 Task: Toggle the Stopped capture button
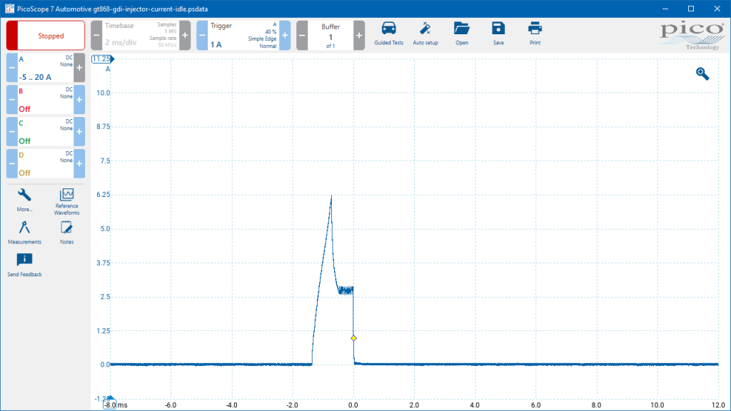[x=46, y=36]
